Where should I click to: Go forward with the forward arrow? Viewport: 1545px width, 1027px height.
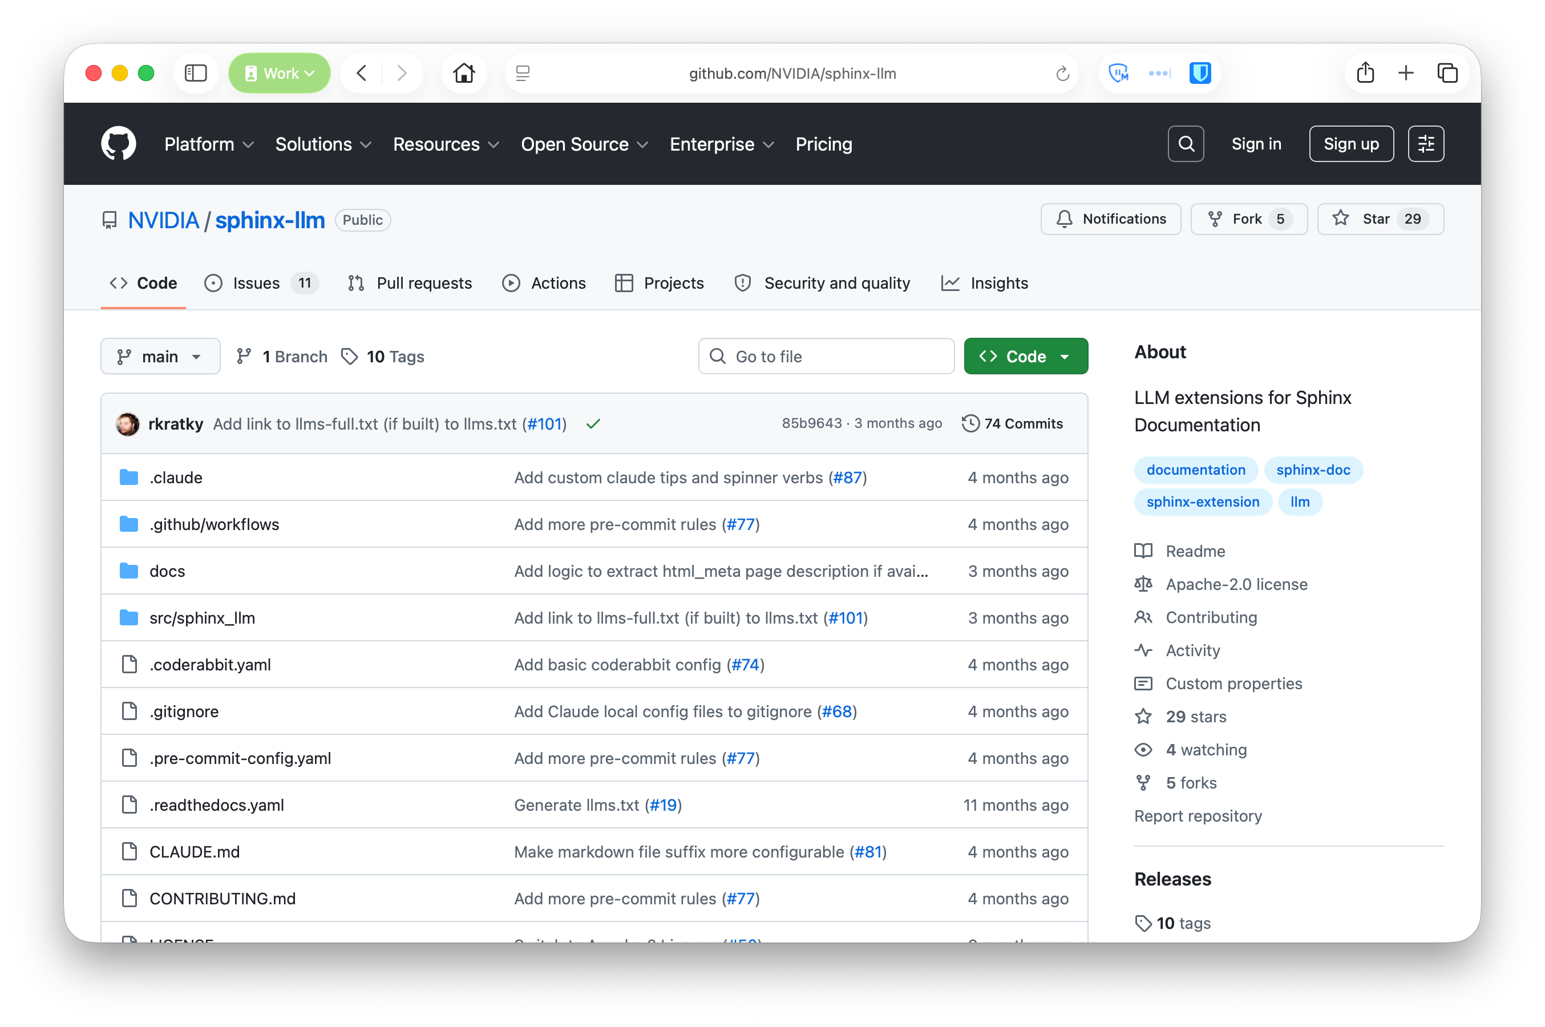[402, 72]
